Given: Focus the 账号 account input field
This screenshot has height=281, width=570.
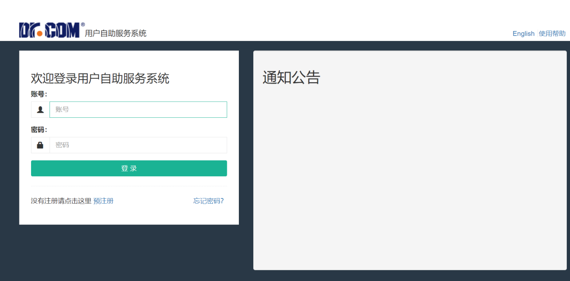Looking at the screenshot, I should [138, 110].
